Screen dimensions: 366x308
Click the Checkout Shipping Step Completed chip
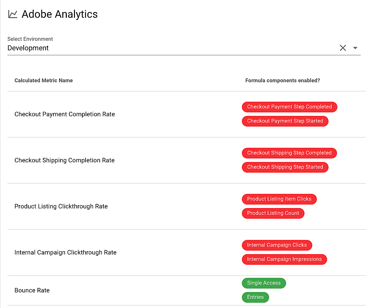(289, 153)
